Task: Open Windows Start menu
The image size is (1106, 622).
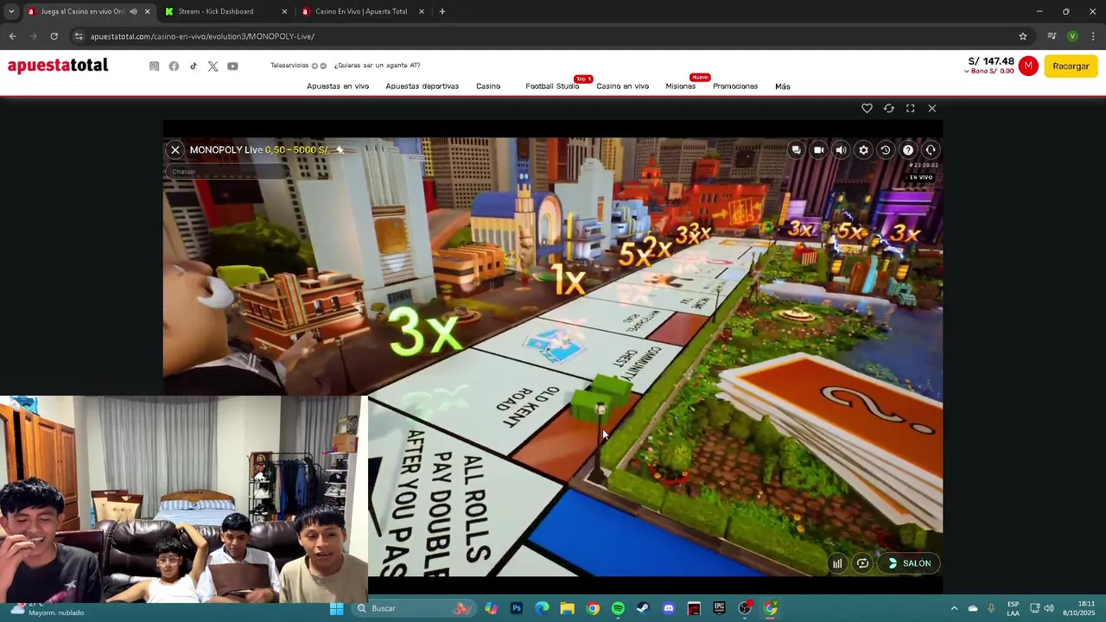Action: coord(336,608)
